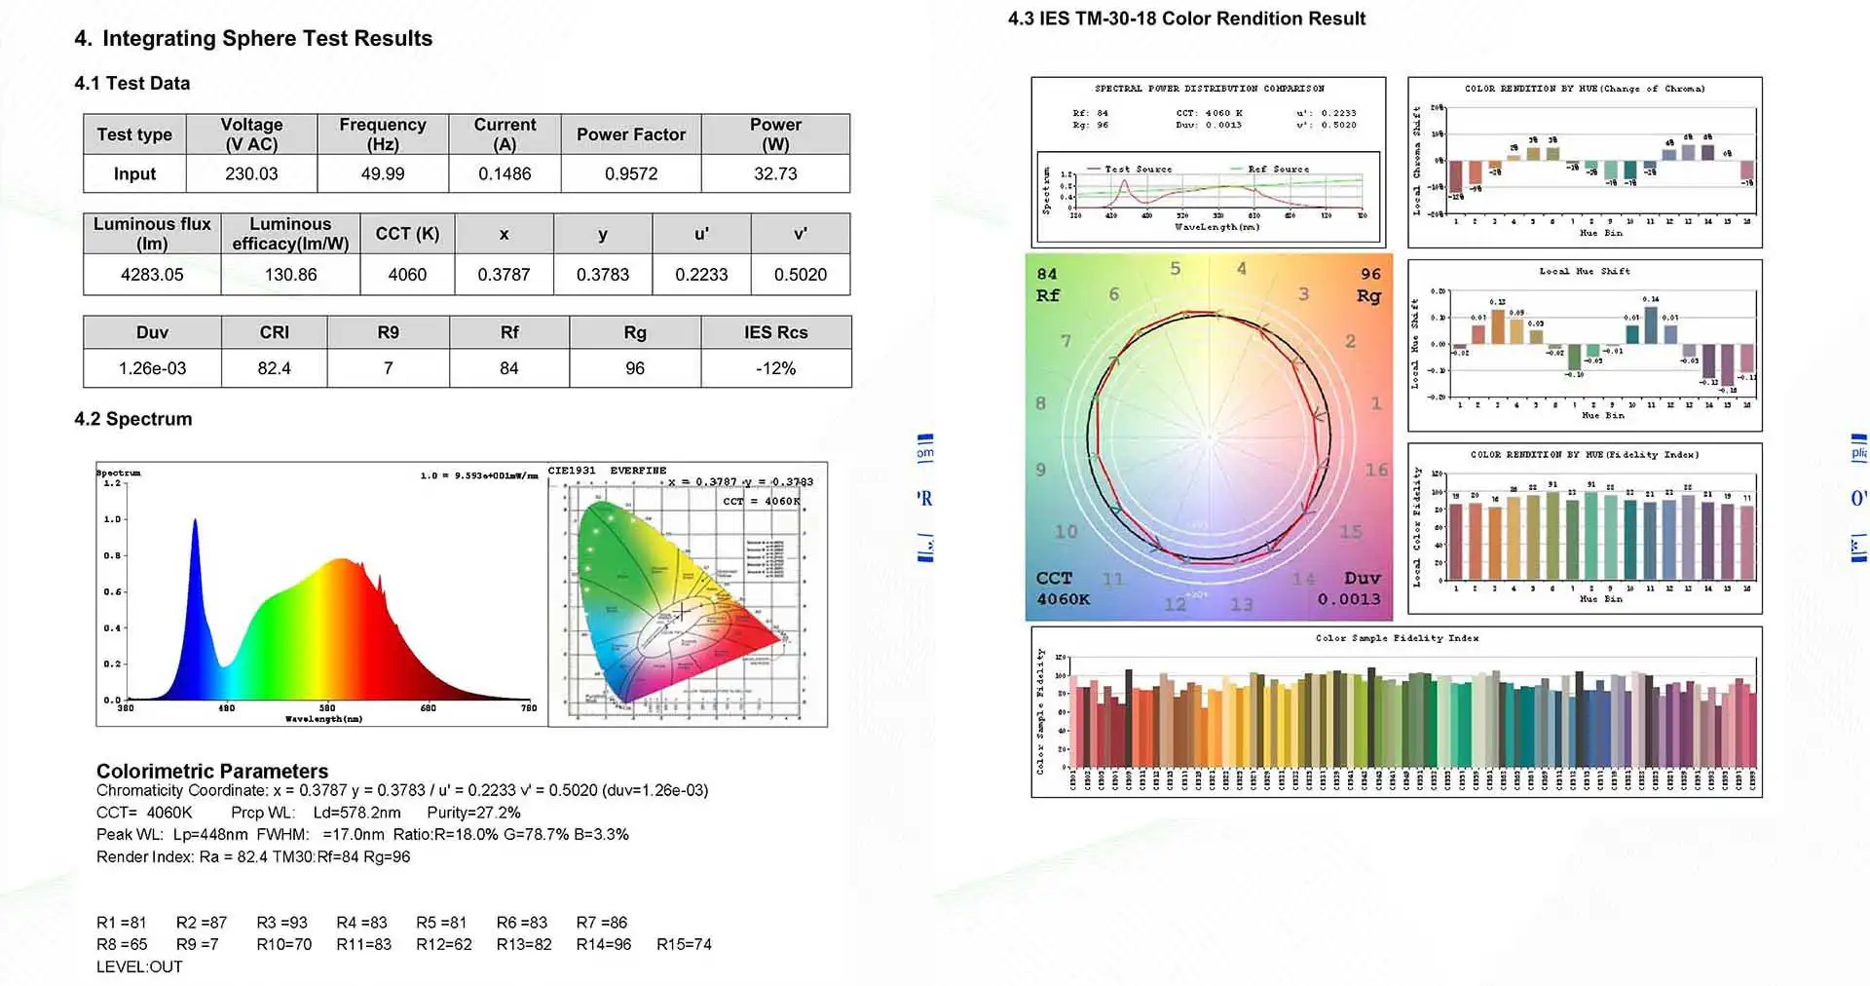Click the "Current (A)" column header
This screenshot has height=986, width=1870.
tap(505, 134)
